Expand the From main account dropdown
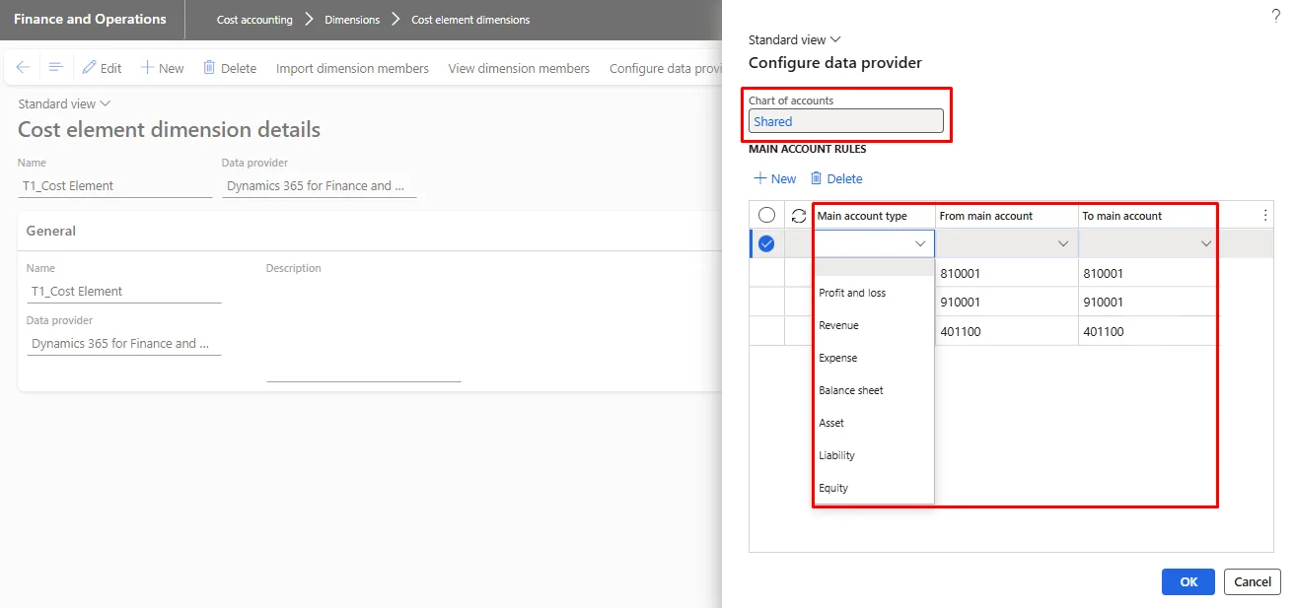 [1063, 243]
